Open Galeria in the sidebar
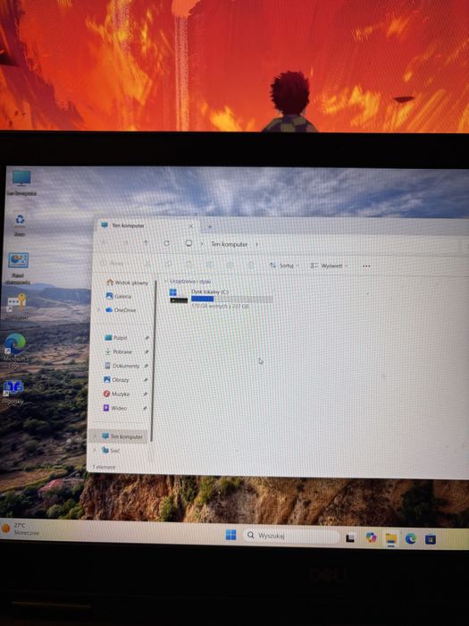The height and width of the screenshot is (626, 469). 119,296
